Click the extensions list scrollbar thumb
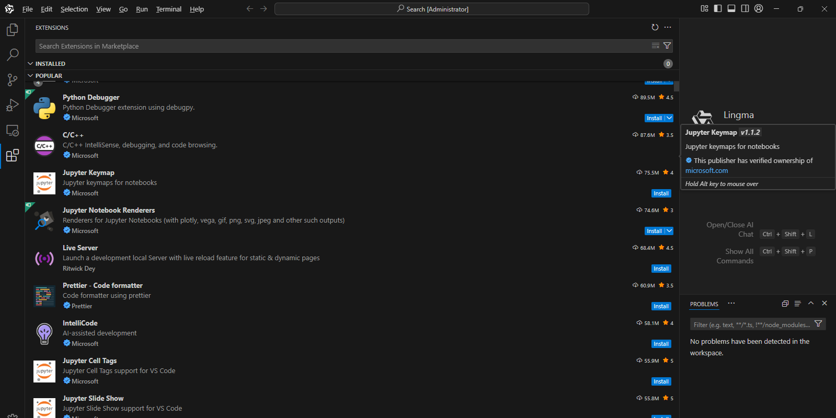Screen dimensions: 836x418 677,86
